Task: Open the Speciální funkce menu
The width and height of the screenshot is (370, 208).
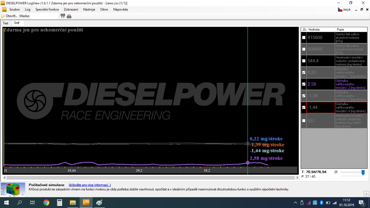Action: (x=47, y=9)
